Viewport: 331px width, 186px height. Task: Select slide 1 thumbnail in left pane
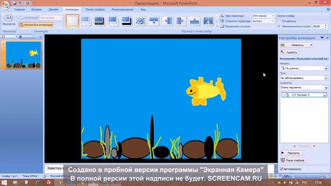[24, 55]
